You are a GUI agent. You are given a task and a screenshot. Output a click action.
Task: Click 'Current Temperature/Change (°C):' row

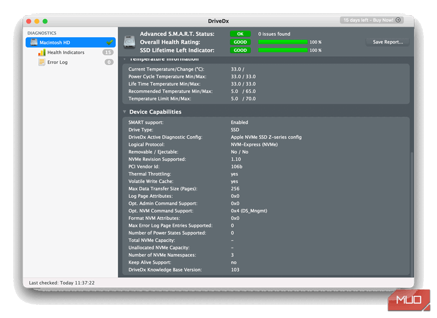(x=266, y=69)
